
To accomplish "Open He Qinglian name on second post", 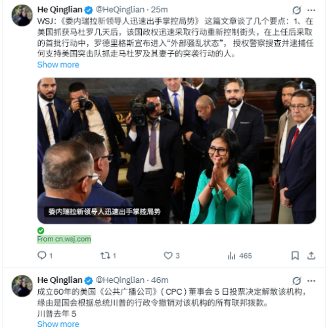I will (60, 280).
